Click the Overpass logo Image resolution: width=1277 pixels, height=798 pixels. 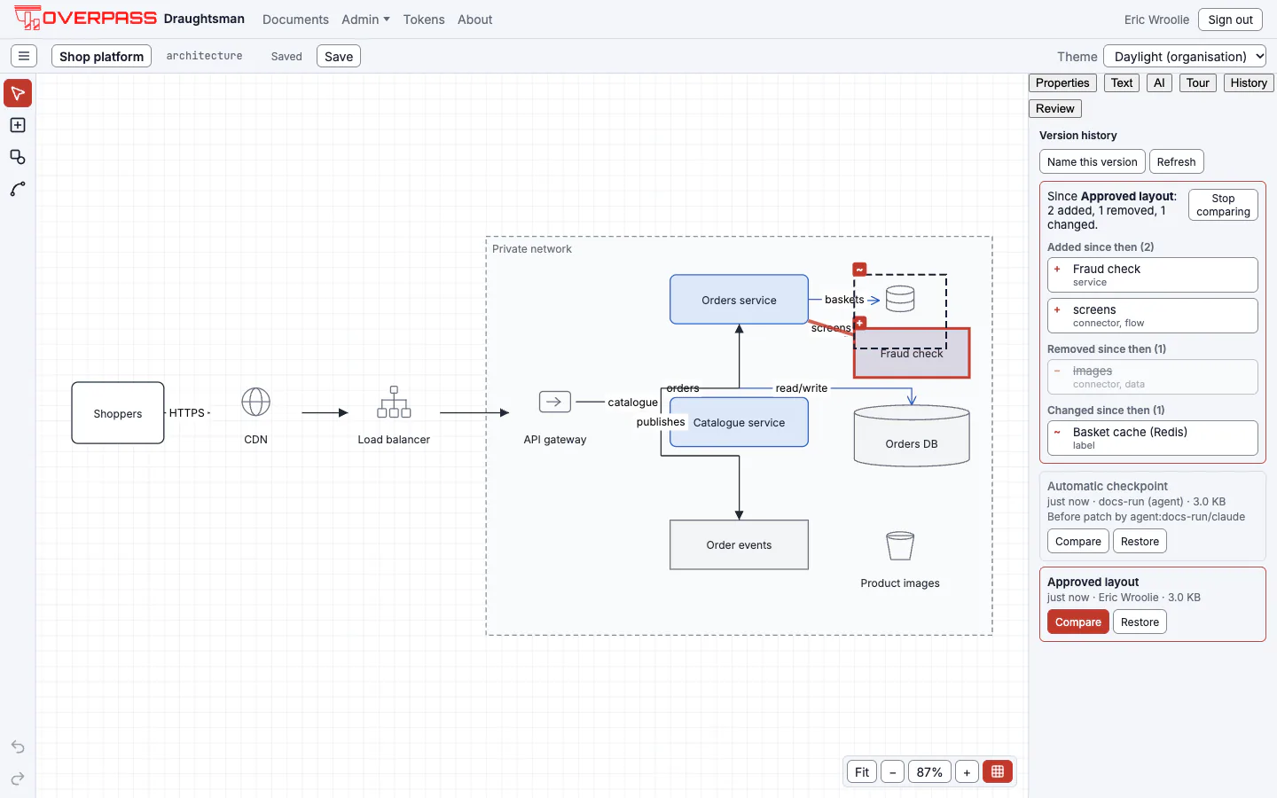(x=85, y=18)
